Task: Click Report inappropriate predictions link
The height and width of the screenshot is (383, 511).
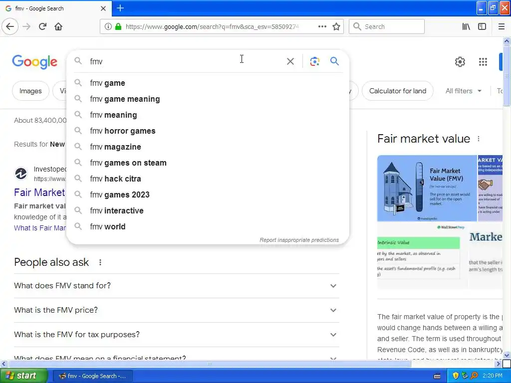Action: pos(299,240)
